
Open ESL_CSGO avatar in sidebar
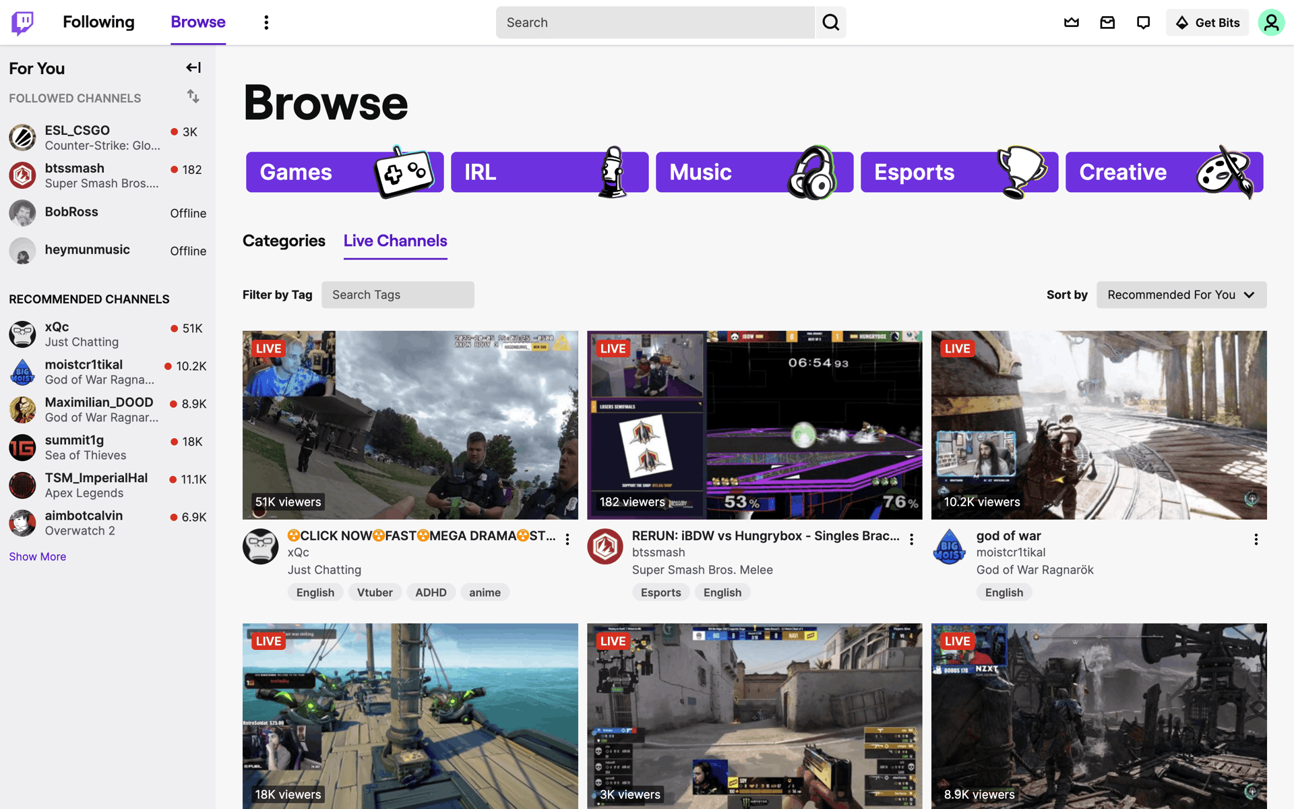pyautogui.click(x=22, y=138)
